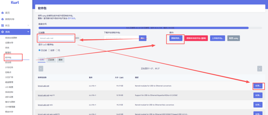The height and width of the screenshot is (115, 268).
Task: Click package name kmod-usb-net-asix
Action: pos(45,105)
